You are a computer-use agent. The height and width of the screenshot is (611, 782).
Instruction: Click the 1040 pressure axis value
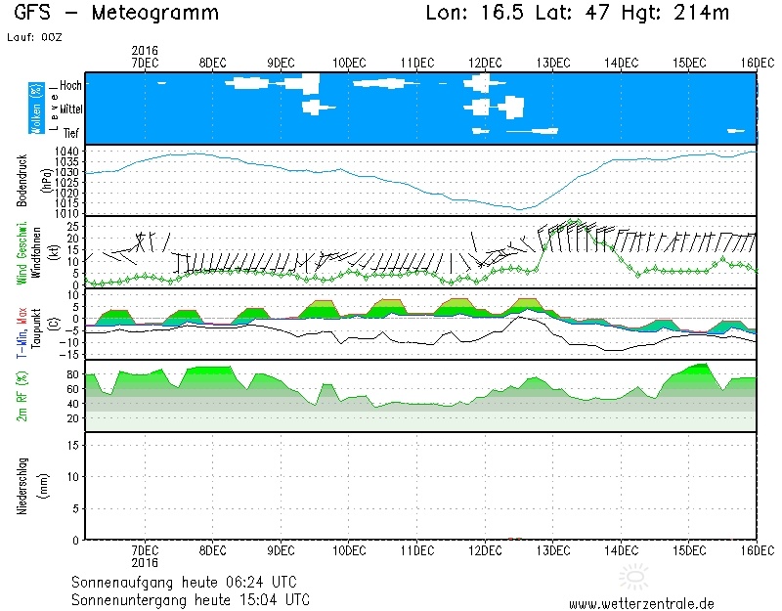pos(66,152)
